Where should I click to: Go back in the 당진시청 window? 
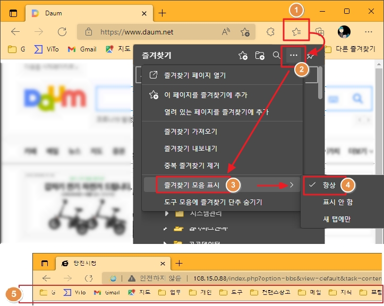click(x=47, y=278)
